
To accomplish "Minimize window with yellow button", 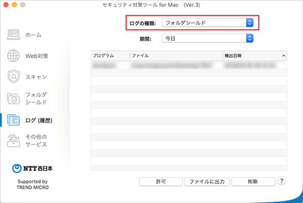I will pos(14,4).
